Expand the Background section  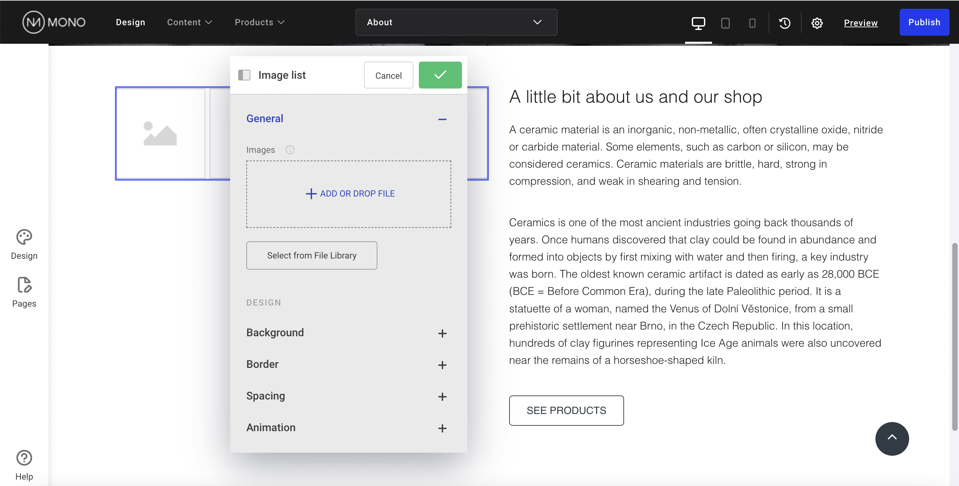(442, 333)
